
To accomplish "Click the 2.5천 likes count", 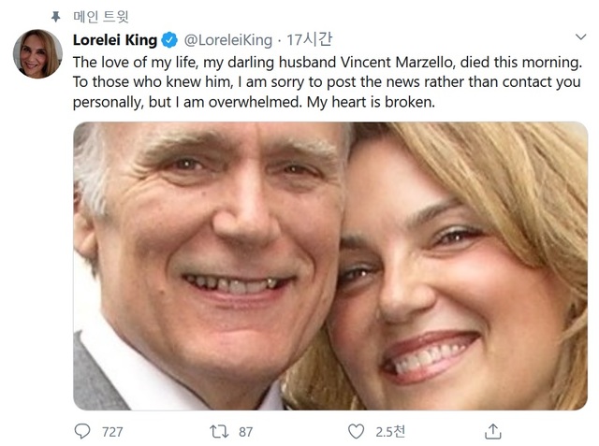I will click(389, 432).
